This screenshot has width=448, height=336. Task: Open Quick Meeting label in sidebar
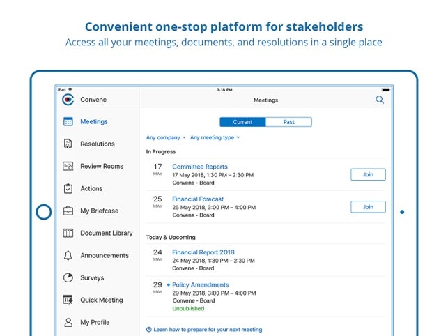pyautogui.click(x=102, y=300)
